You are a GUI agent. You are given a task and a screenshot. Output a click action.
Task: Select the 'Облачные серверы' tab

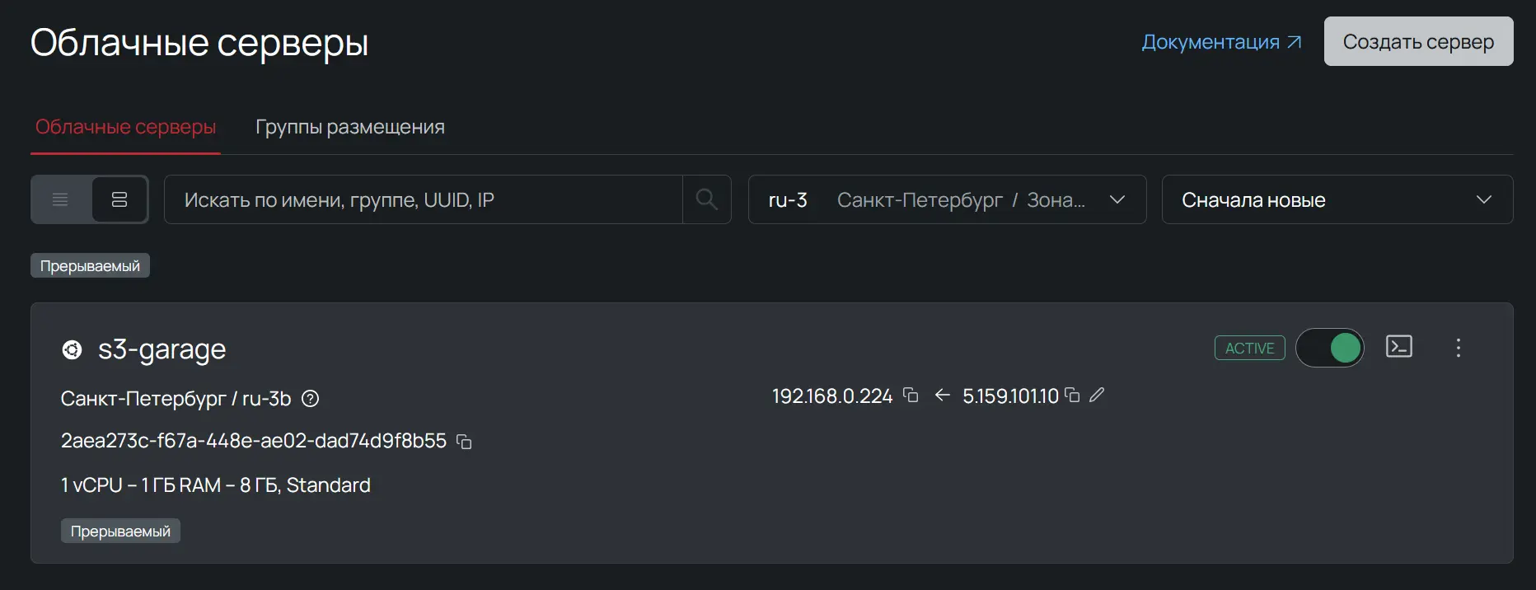125,127
